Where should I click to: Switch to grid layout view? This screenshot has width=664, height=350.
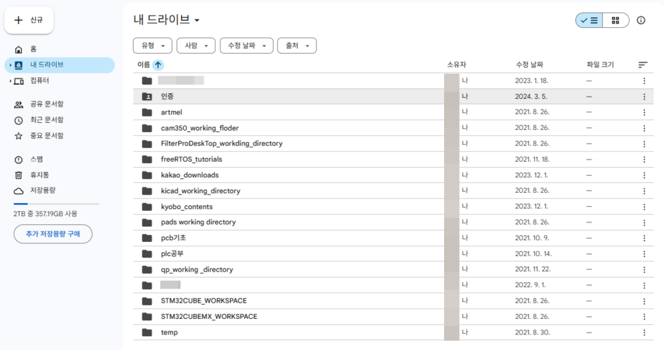click(x=615, y=21)
